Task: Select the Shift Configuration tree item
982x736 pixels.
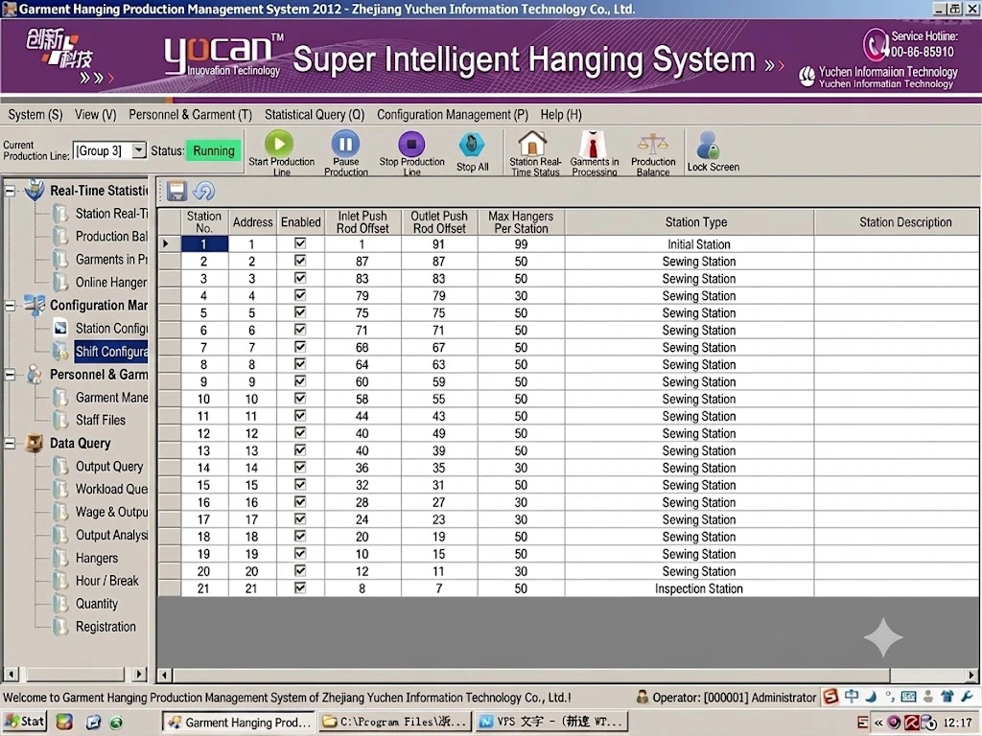Action: [111, 351]
